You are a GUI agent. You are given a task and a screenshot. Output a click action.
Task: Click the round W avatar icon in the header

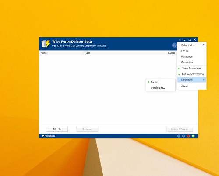[174, 45]
